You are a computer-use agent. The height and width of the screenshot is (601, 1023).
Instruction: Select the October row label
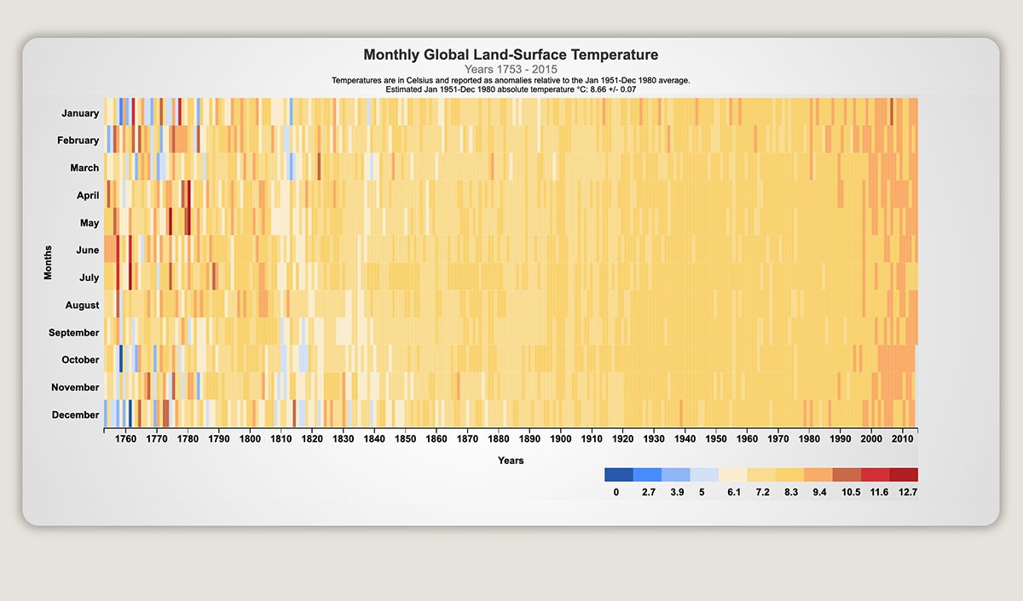click(x=80, y=360)
